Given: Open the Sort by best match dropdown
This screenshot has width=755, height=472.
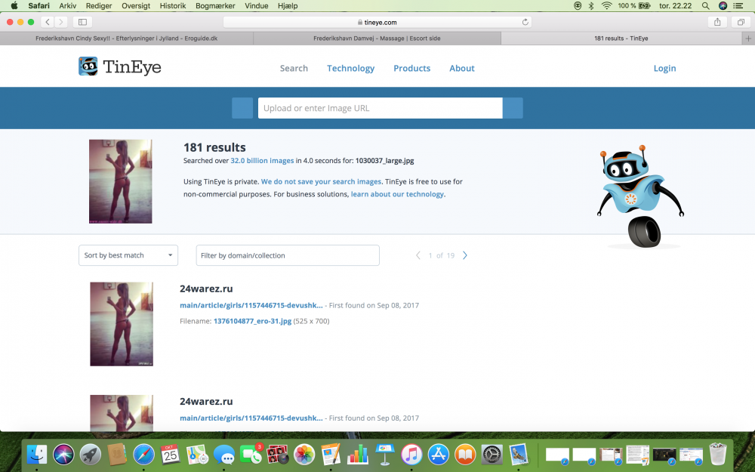Looking at the screenshot, I should tap(128, 255).
